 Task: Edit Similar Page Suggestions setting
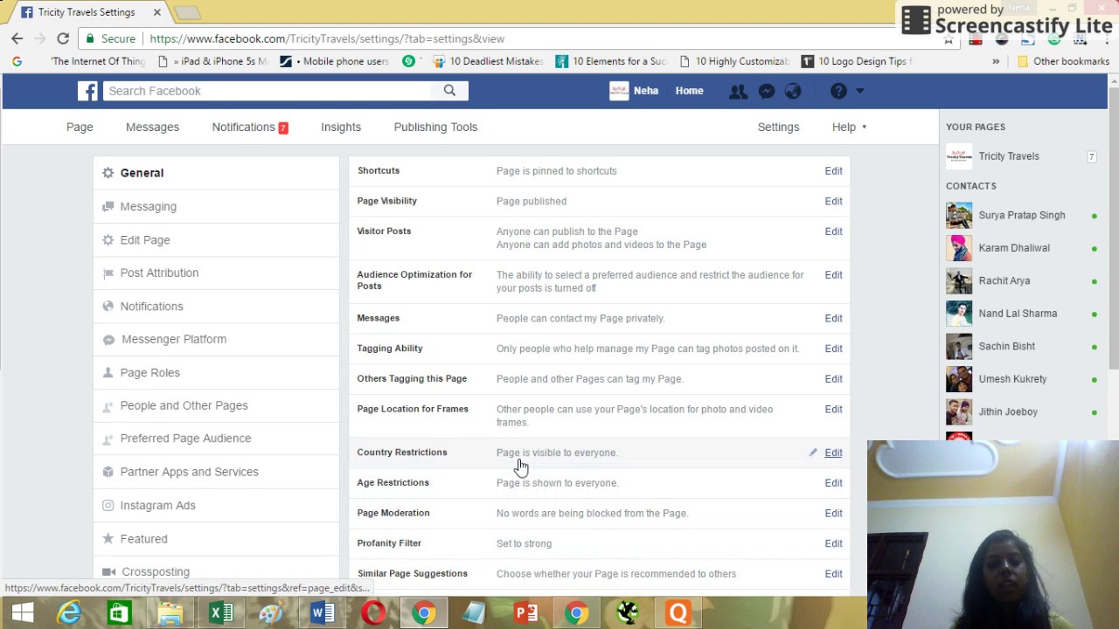[833, 574]
